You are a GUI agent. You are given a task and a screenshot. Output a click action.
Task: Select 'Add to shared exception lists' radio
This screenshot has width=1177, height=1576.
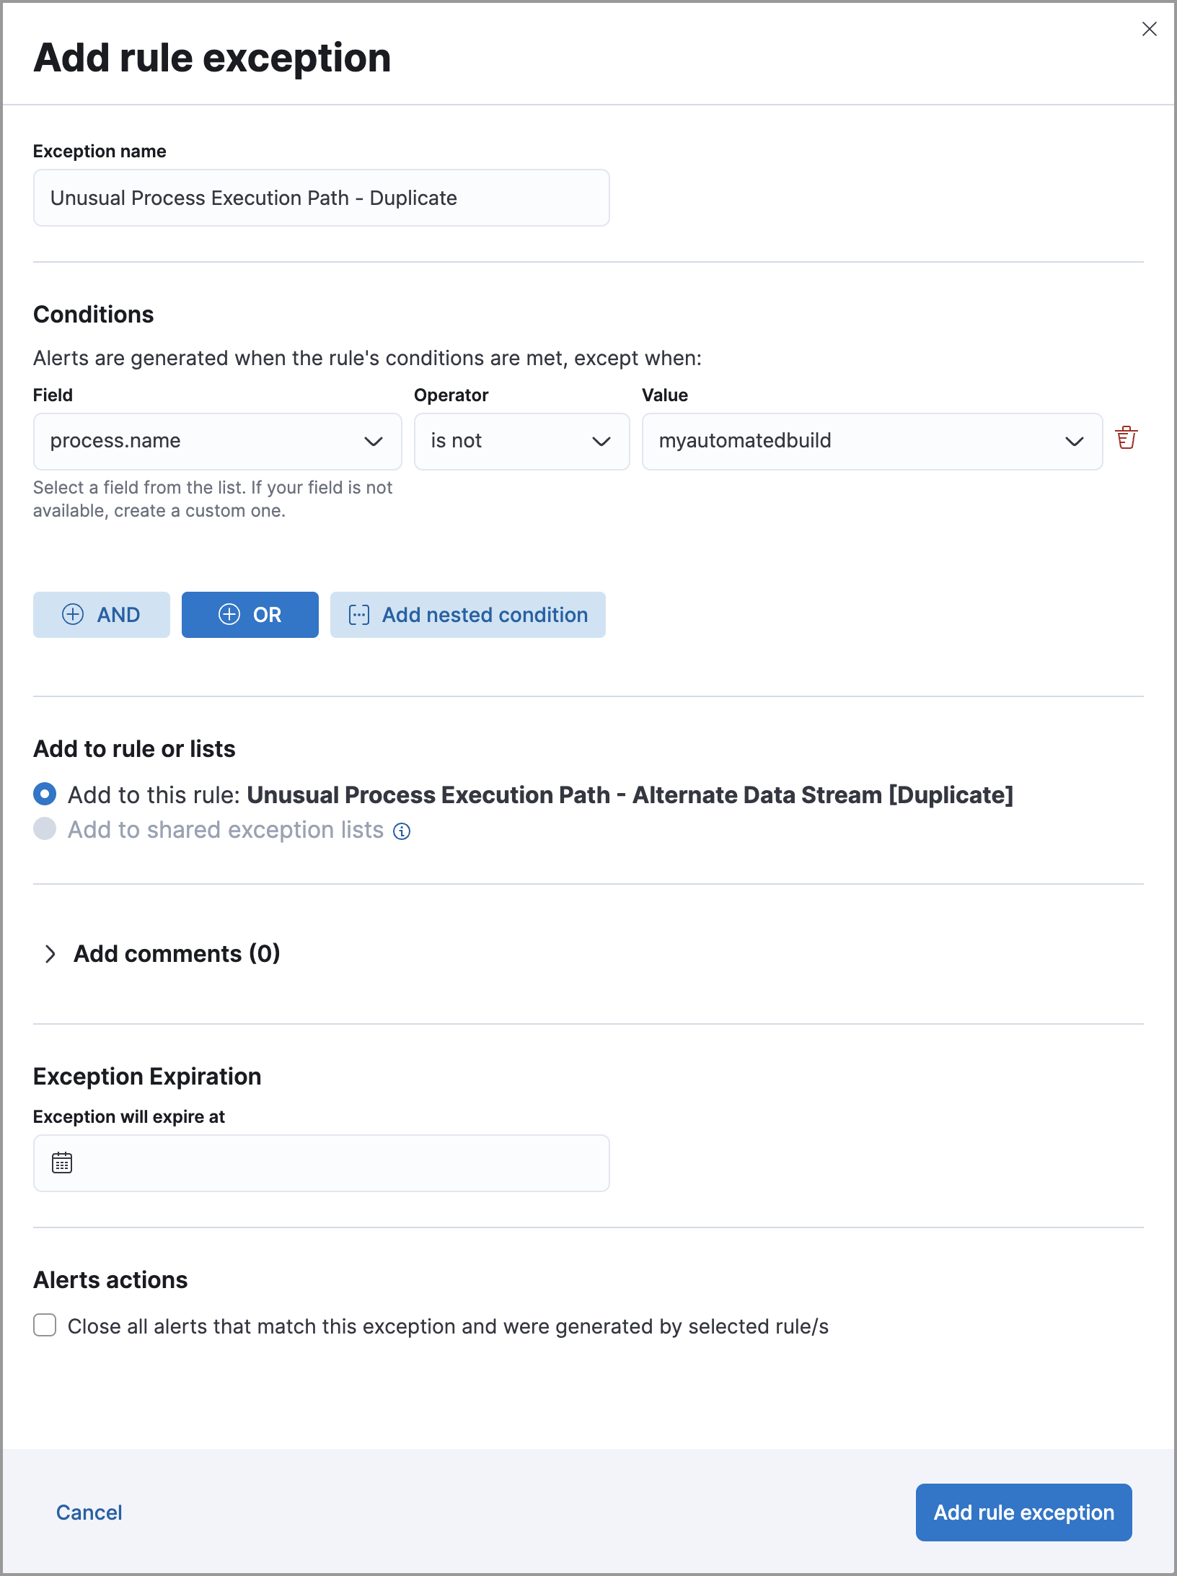[45, 829]
